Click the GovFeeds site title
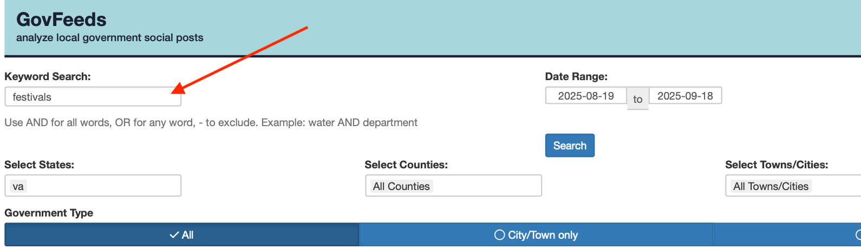Image resolution: width=861 pixels, height=249 pixels. click(x=61, y=19)
